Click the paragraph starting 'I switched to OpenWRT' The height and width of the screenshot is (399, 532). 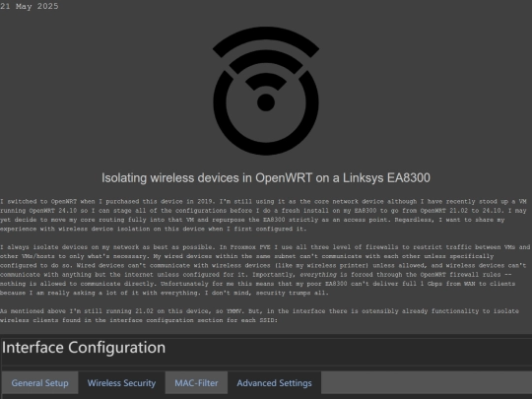click(263, 215)
